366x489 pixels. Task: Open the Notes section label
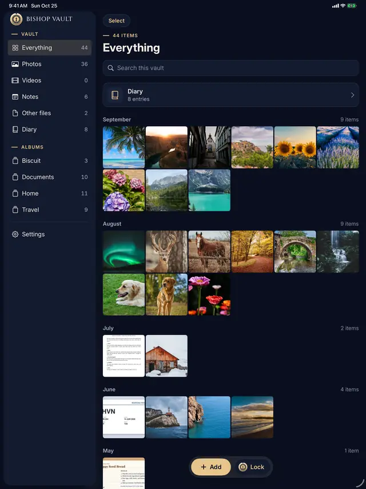point(30,97)
